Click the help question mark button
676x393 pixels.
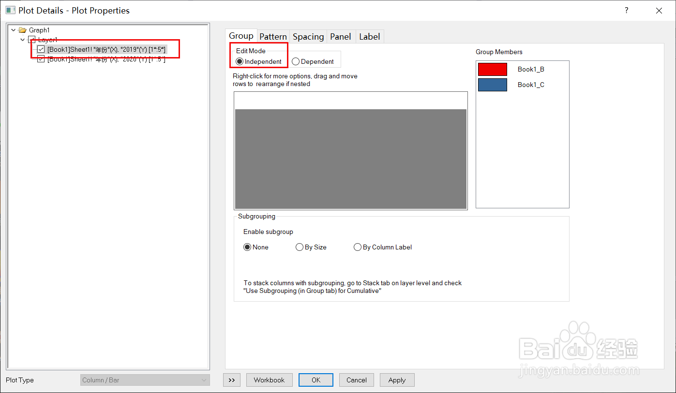click(x=626, y=10)
